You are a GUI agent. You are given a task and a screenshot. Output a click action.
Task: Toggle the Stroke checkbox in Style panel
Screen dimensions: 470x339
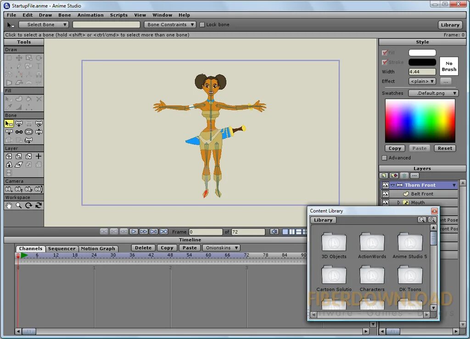point(385,62)
